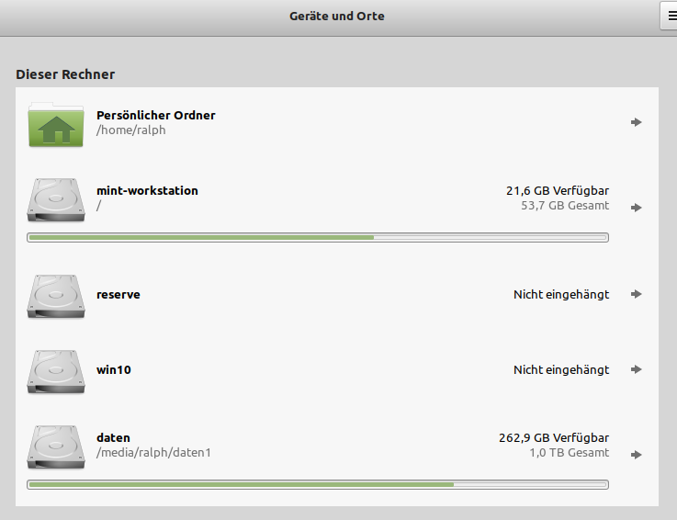This screenshot has width=677, height=520.
Task: Select the Persönlicher Ordner label
Action: tap(155, 115)
